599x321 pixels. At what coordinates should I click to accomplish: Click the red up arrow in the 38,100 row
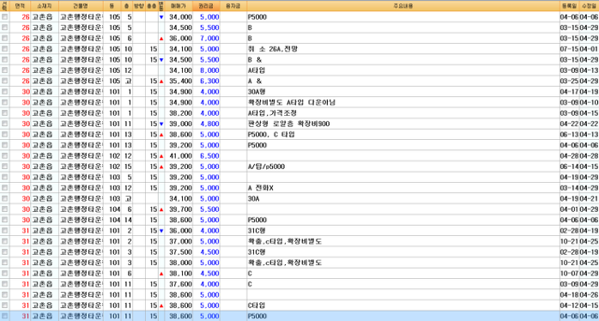[161, 274]
